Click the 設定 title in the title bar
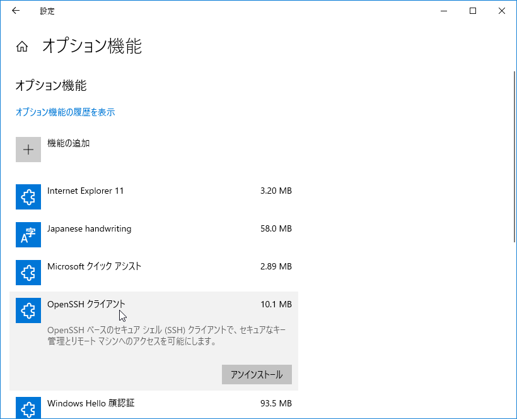This screenshot has width=517, height=419. coord(47,11)
